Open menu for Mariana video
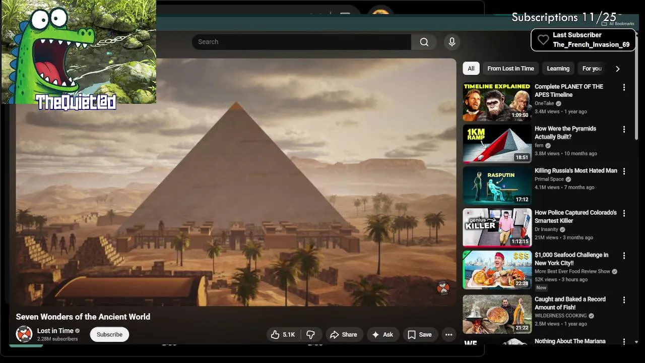Image resolution: width=645 pixels, height=363 pixels. click(624, 341)
